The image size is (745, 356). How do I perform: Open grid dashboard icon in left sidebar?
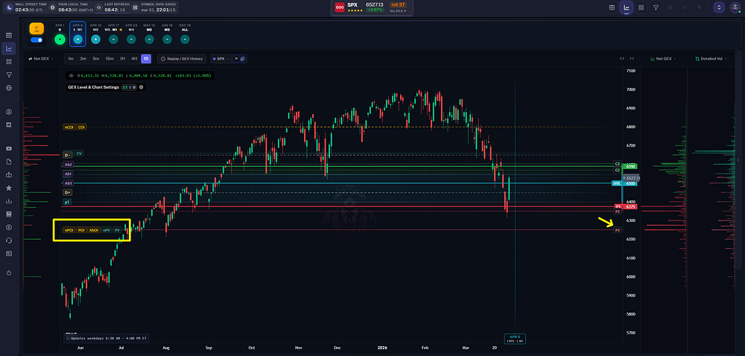tap(8, 62)
